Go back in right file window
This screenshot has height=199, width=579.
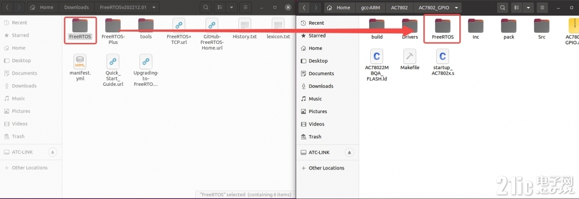[x=304, y=8]
